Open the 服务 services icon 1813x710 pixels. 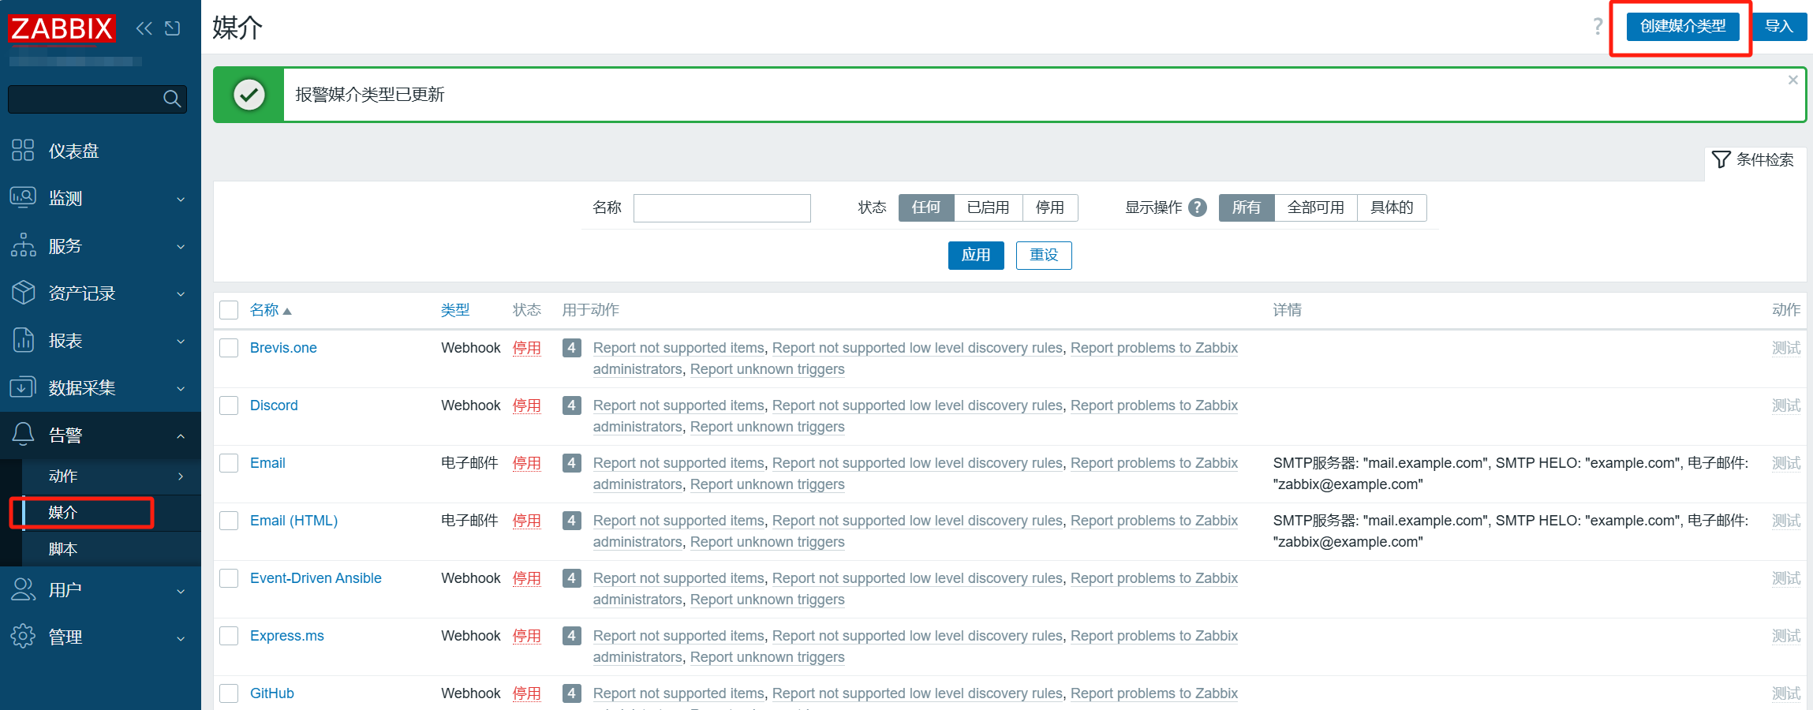[23, 245]
